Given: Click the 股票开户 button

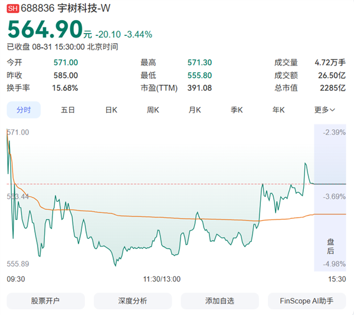Looking at the screenshot, I should [x=45, y=301].
